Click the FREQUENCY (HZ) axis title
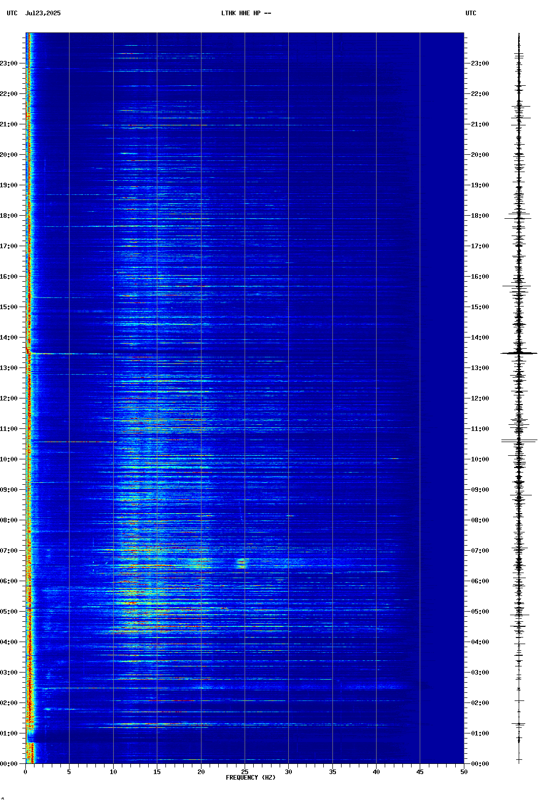This screenshot has width=541, height=804. (251, 778)
